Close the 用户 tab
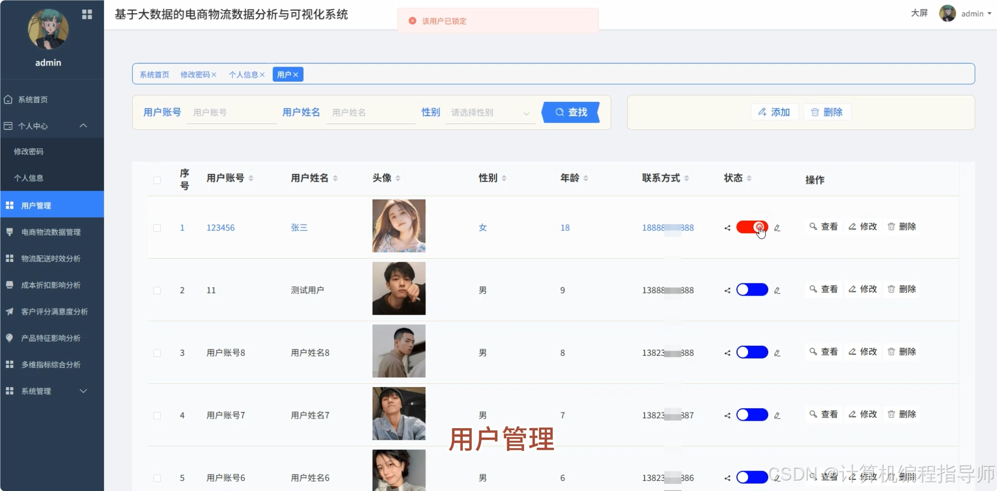This screenshot has width=997, height=491. tap(296, 75)
